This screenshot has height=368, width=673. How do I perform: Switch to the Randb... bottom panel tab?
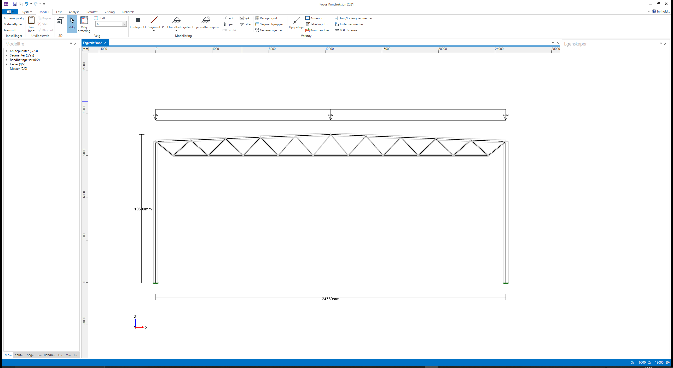click(x=49, y=355)
